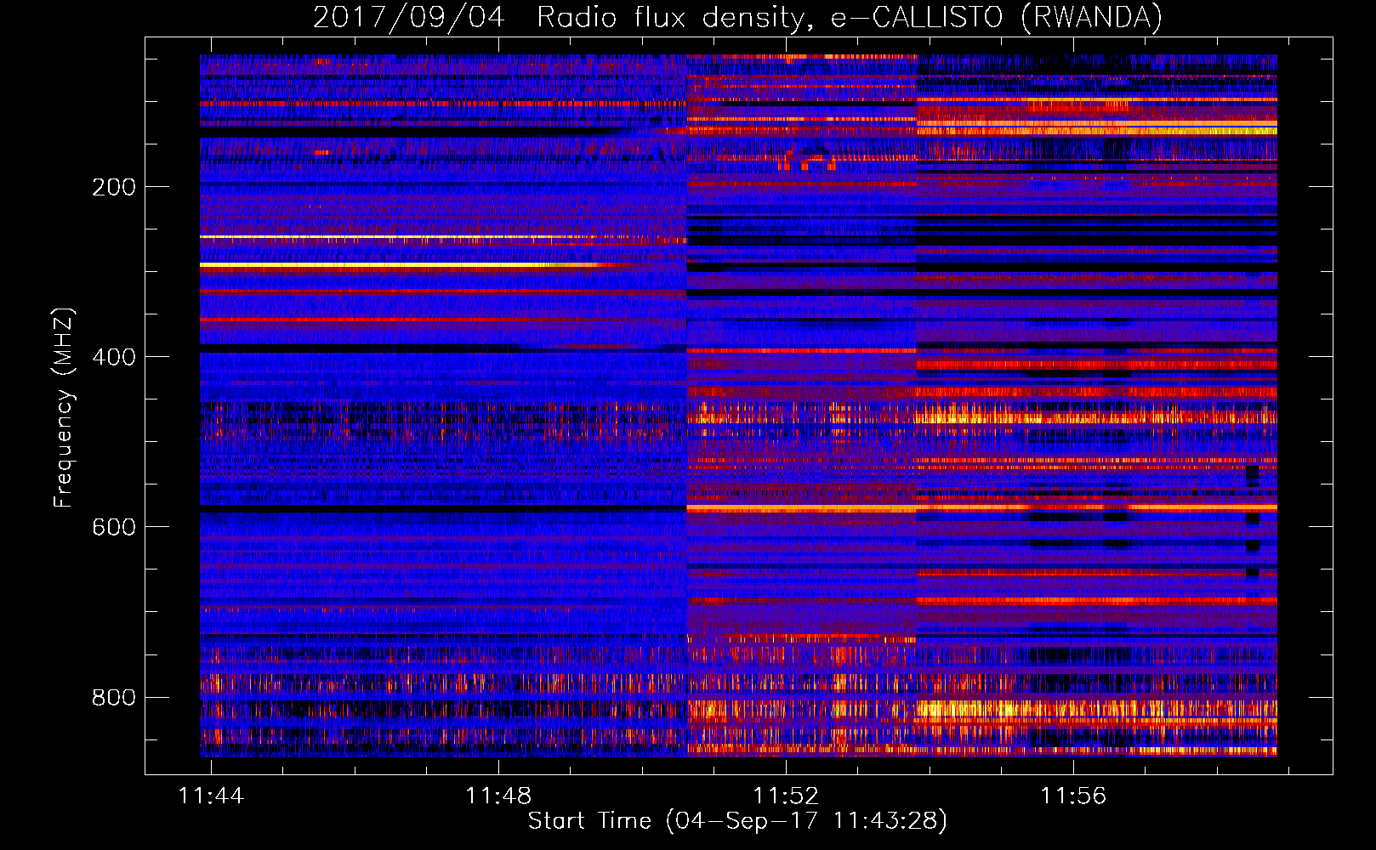Click the 11:48 time tick label
Image resolution: width=1376 pixels, height=850 pixels.
[x=498, y=796]
